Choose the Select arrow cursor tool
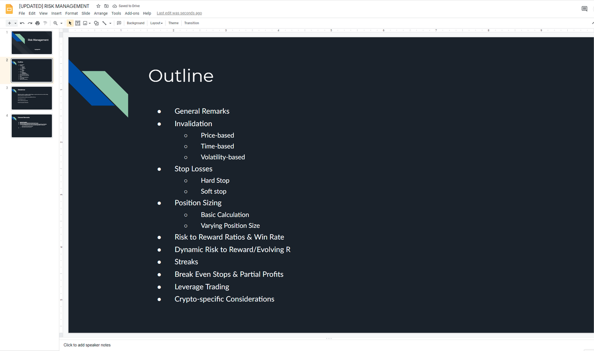Viewport: 594px width, 351px height. point(70,23)
